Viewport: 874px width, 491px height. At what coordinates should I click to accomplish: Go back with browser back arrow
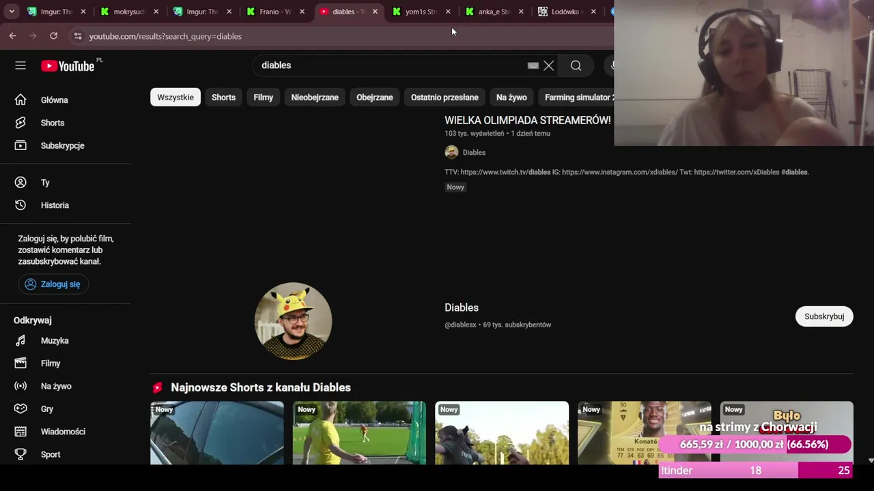pos(12,36)
